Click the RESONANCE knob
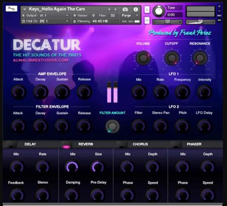Image resolution: width=227 pixels, height=206 pixels. click(200, 58)
